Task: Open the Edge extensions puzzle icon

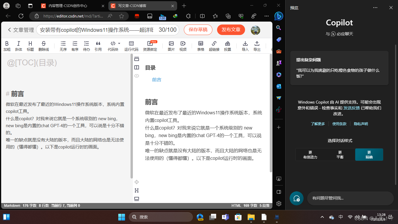Action: click(189, 16)
